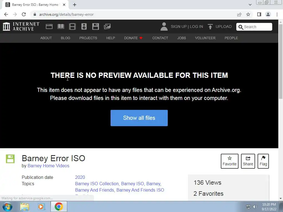Reload the page with refresh icon
283x212 pixels.
[24, 14]
